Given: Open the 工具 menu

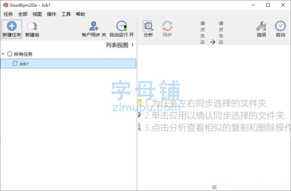Looking at the screenshot, I should pos(66,14).
